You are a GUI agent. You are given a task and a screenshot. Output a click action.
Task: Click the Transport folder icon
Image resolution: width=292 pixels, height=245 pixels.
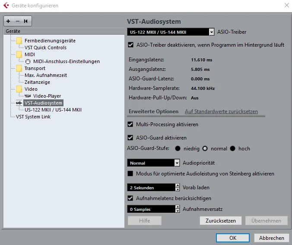tap(19, 68)
